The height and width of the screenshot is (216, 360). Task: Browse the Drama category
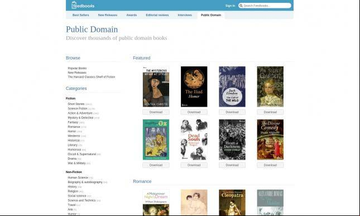[72, 159]
